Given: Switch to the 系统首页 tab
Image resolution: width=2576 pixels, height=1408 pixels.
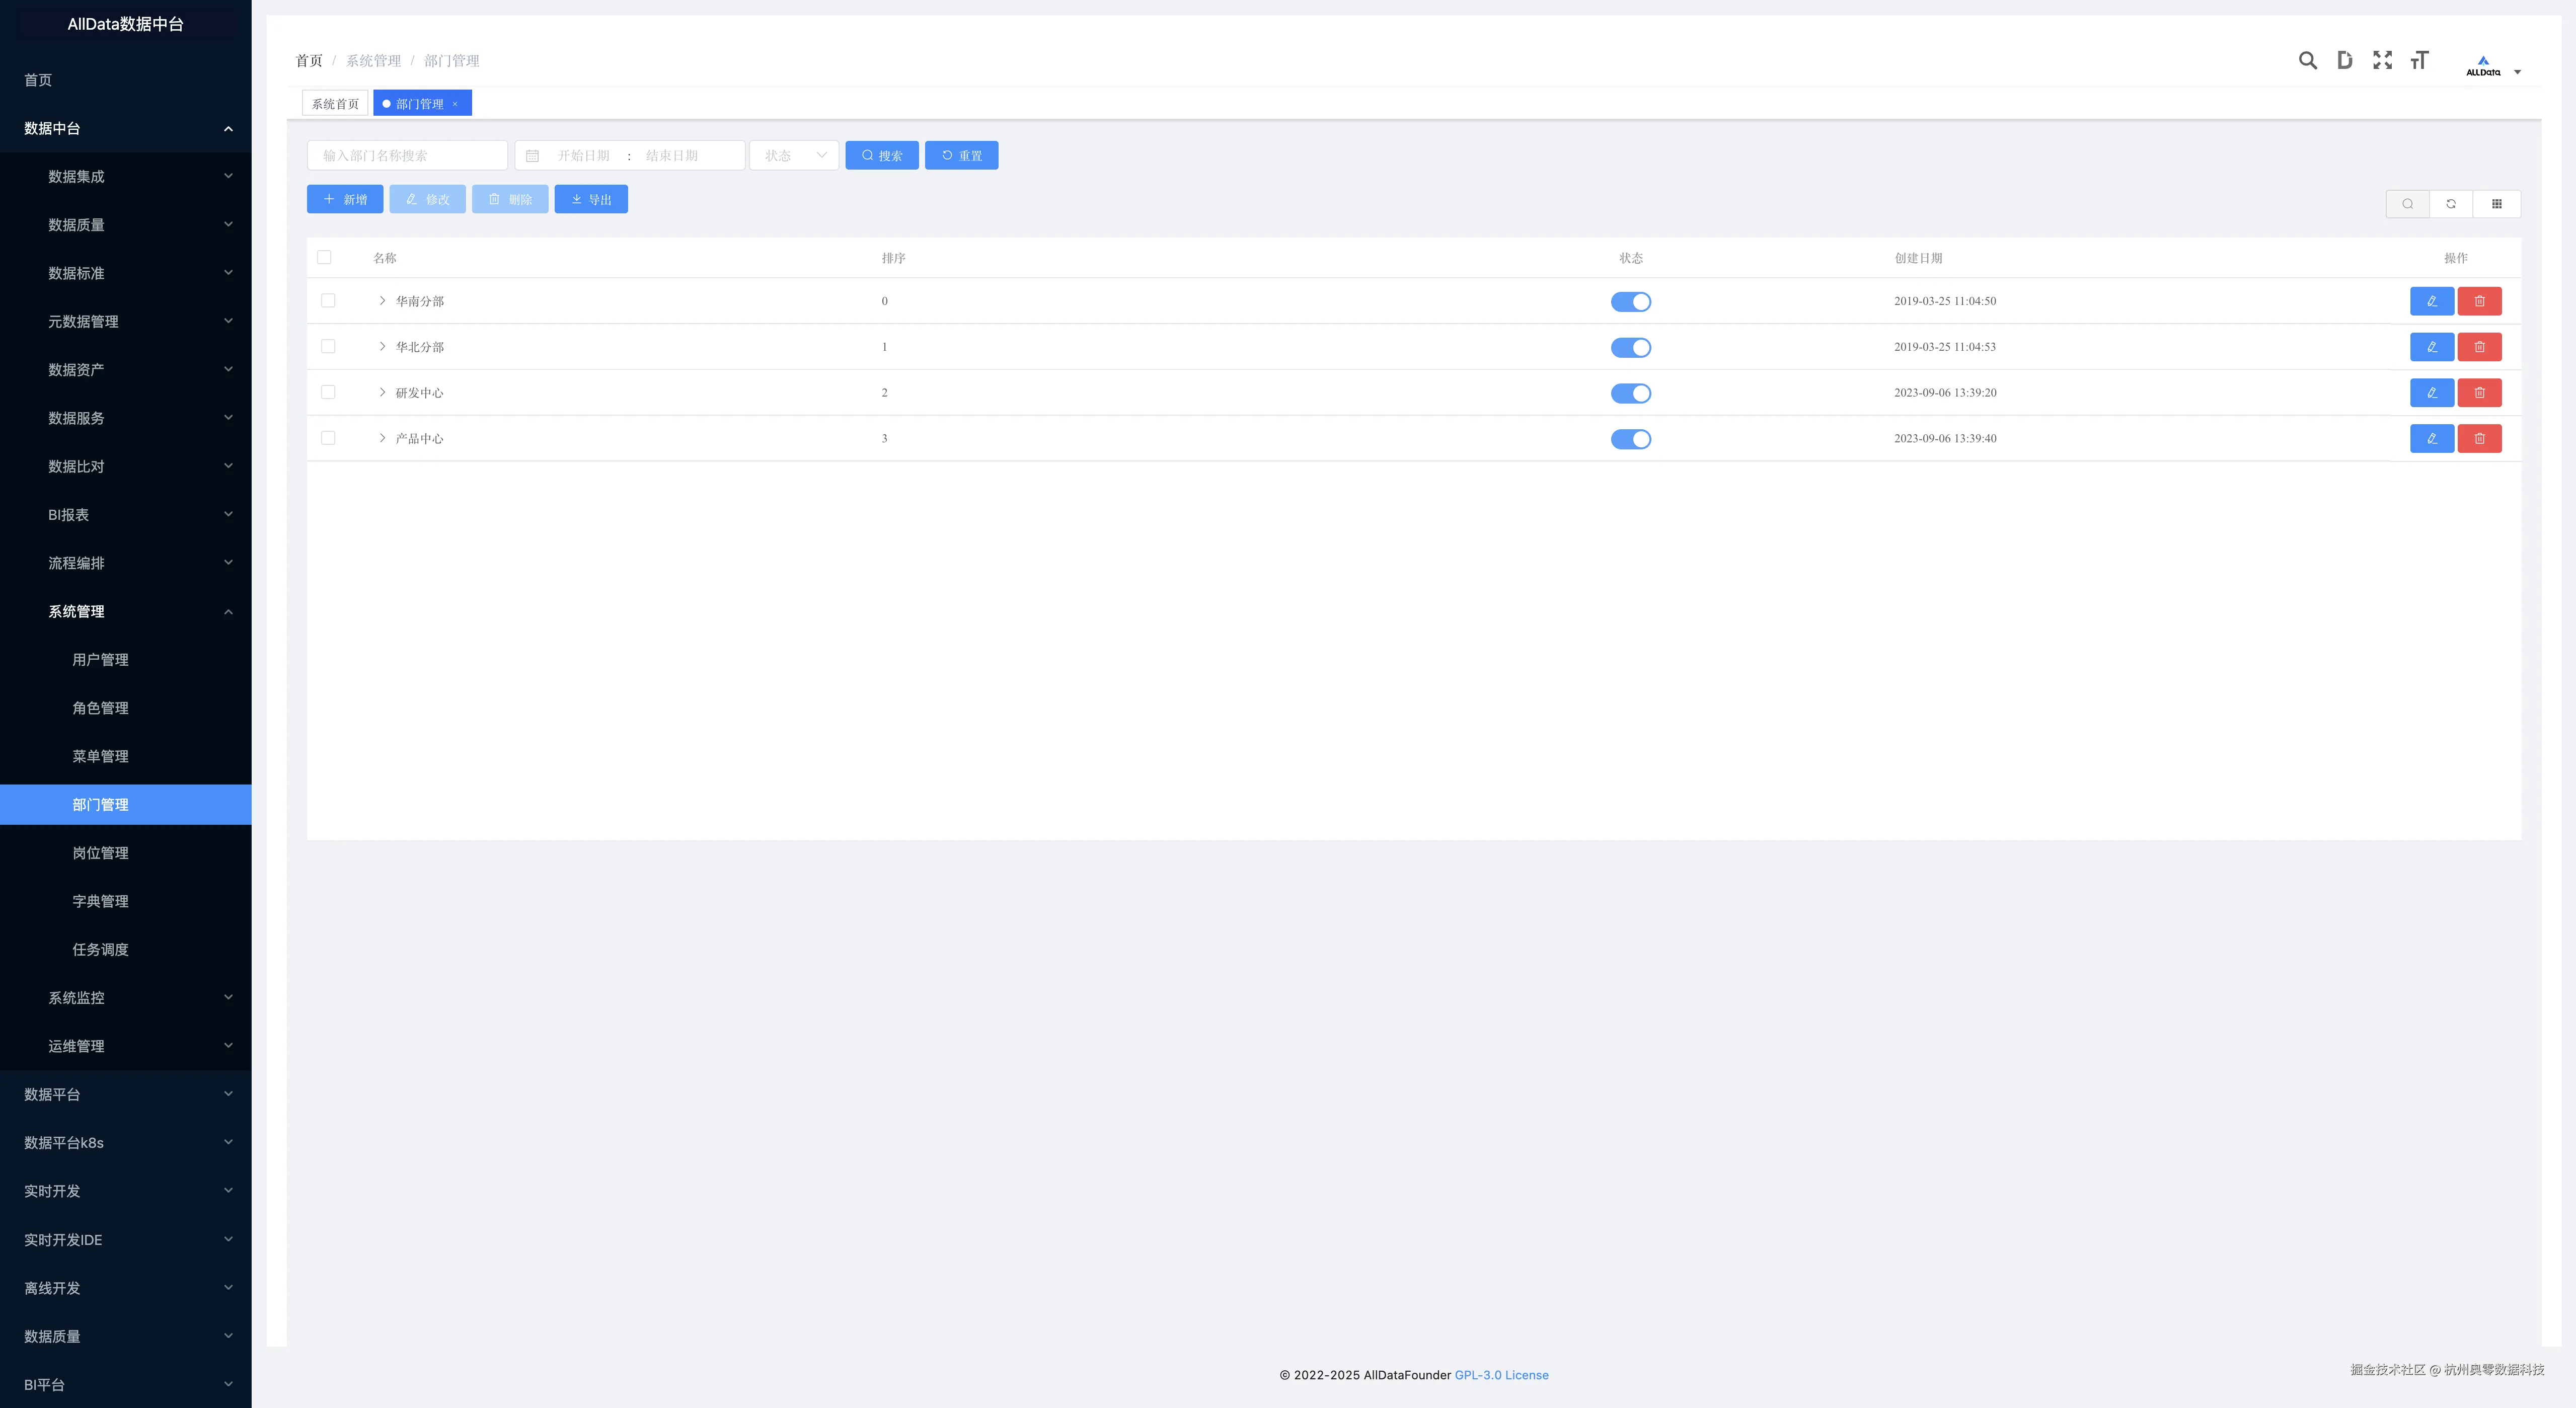Looking at the screenshot, I should [x=335, y=104].
